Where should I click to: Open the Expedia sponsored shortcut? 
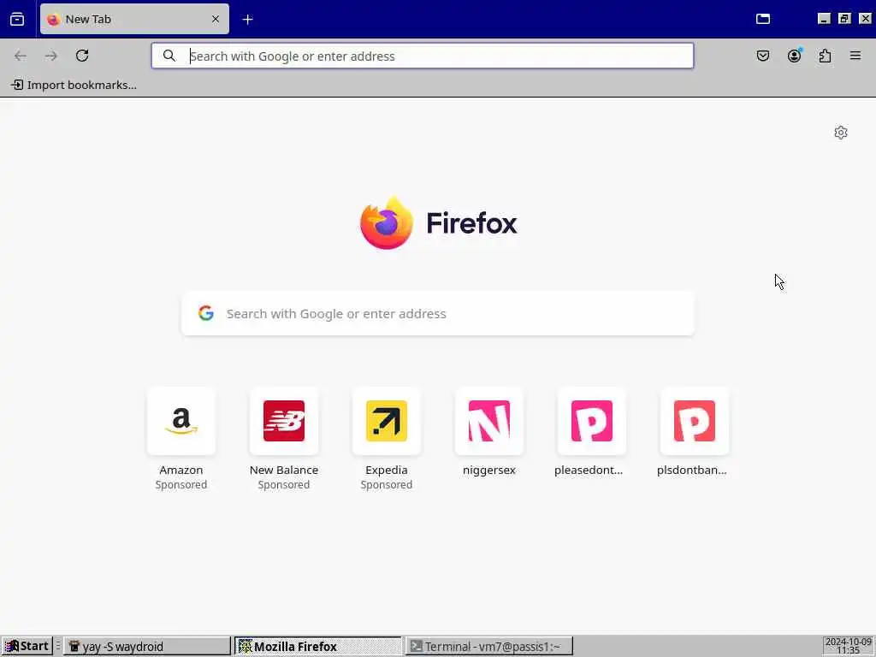point(387,440)
